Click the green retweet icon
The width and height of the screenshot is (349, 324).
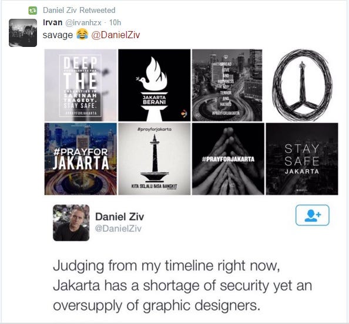click(33, 11)
